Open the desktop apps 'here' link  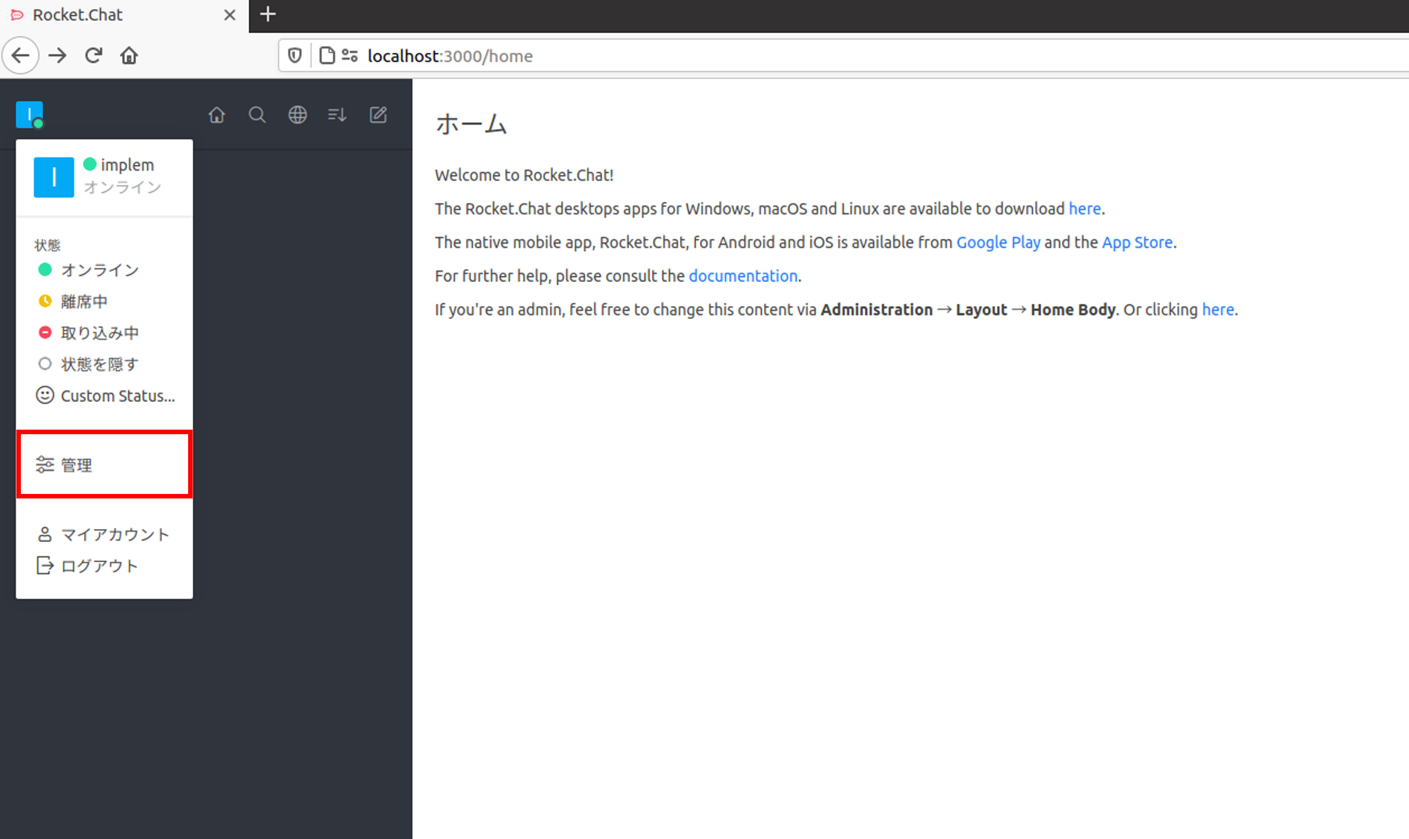tap(1084, 209)
